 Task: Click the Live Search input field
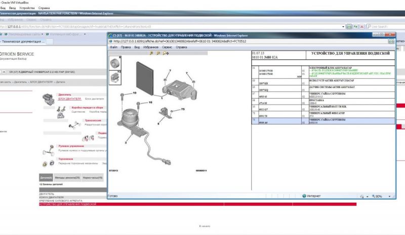tap(387, 26)
